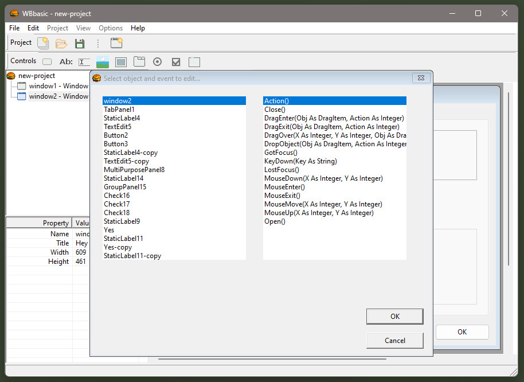The height and width of the screenshot is (382, 524).
Task: Open the Options menu
Action: pos(111,28)
